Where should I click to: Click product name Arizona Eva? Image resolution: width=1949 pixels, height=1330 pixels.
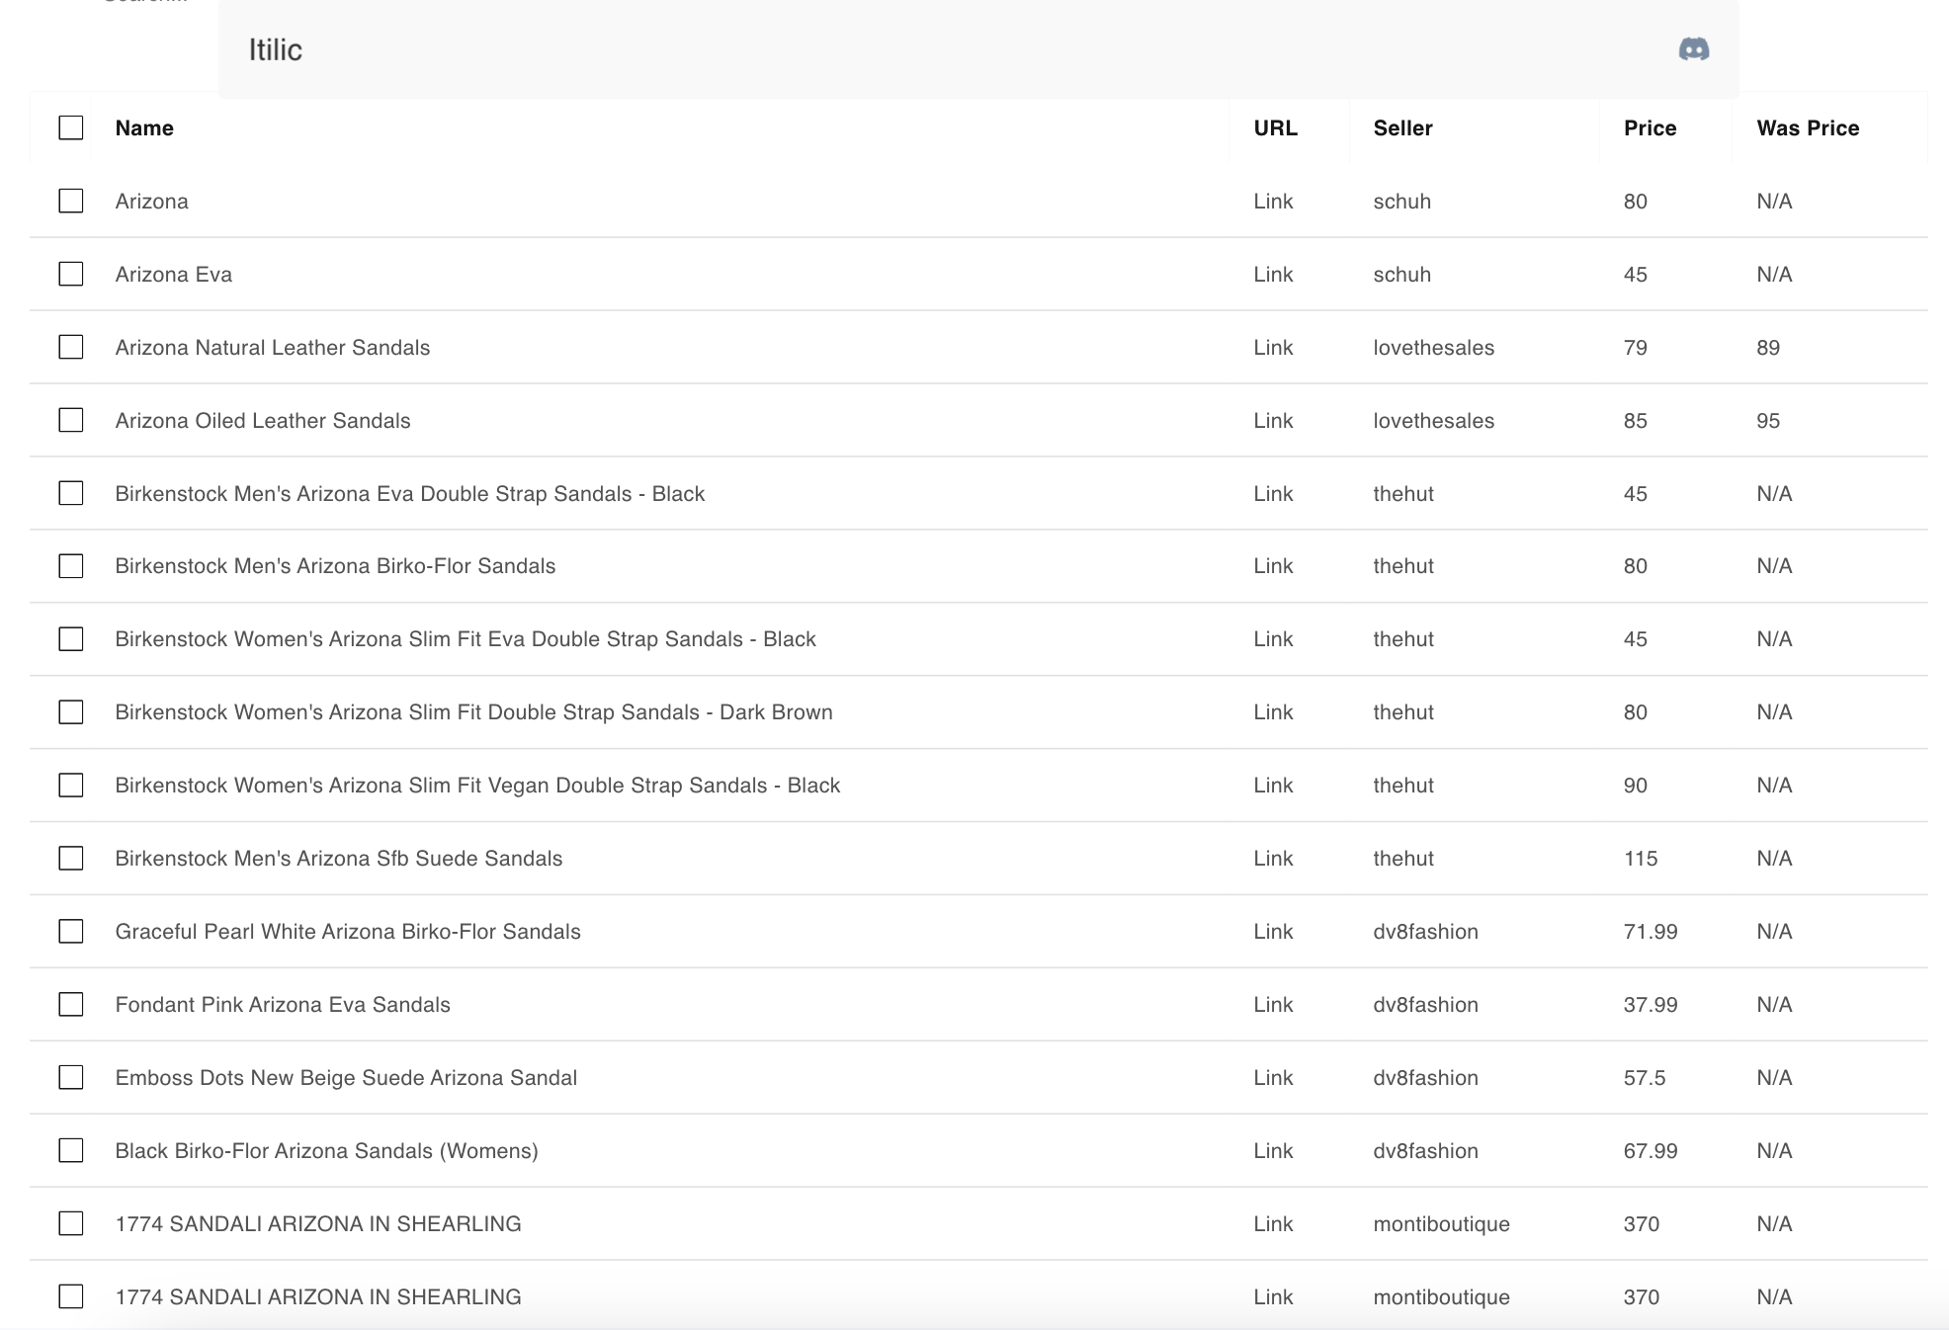tap(174, 274)
